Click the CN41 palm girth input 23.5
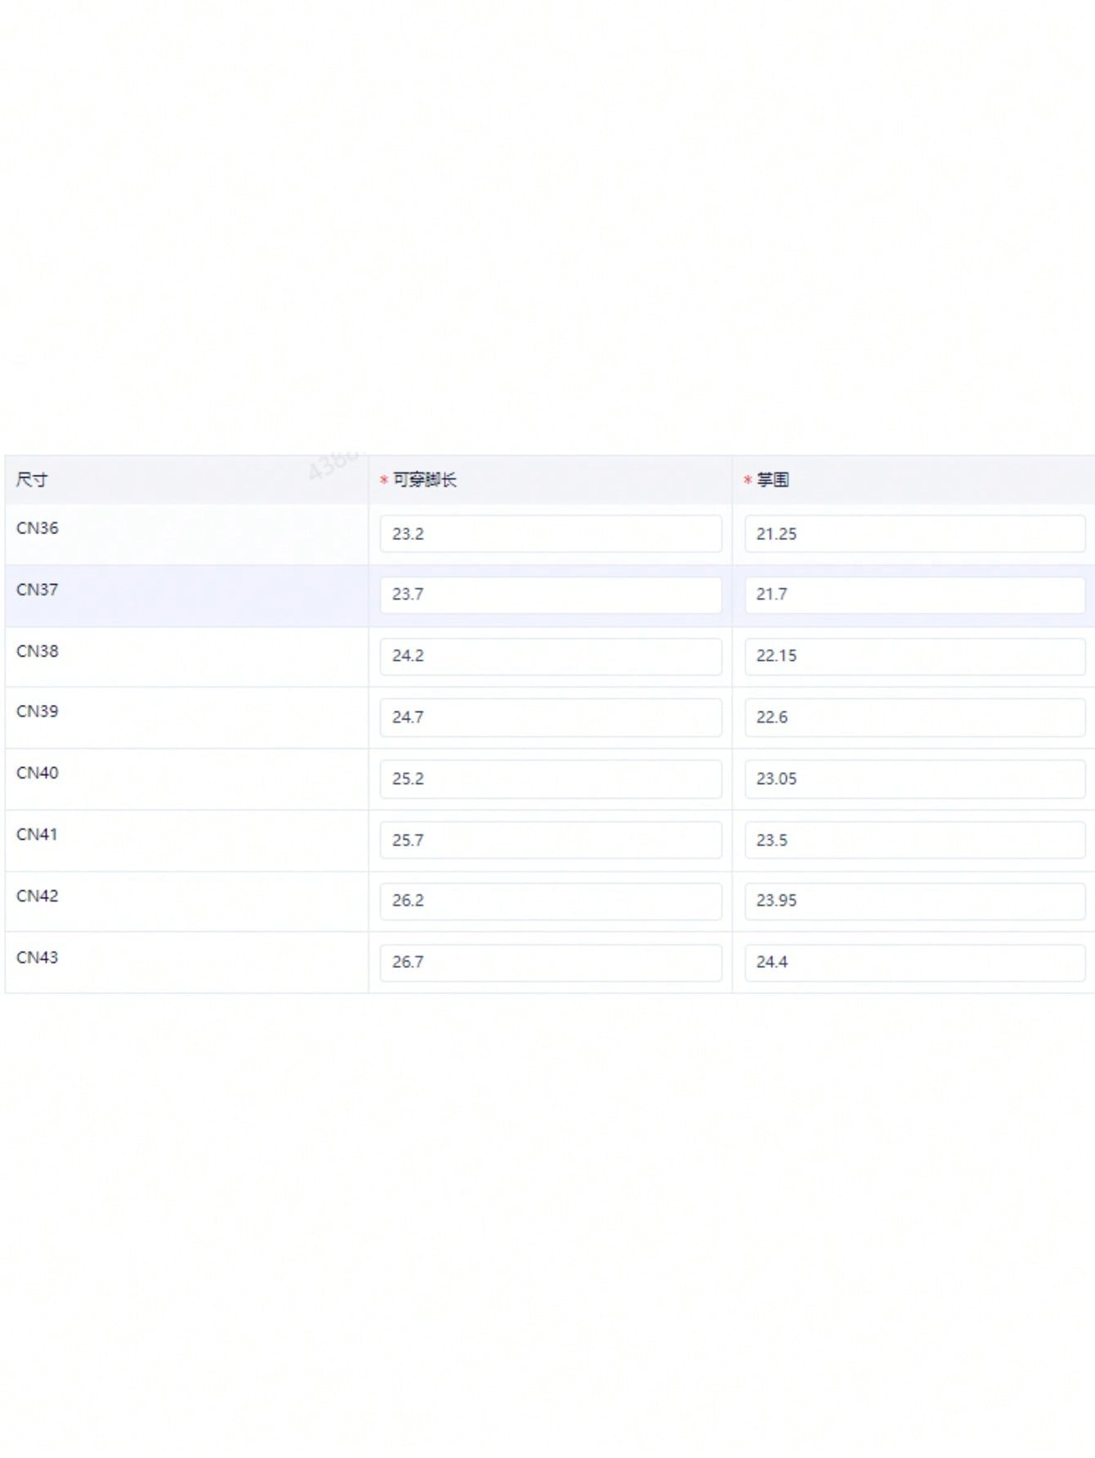 [x=914, y=840]
